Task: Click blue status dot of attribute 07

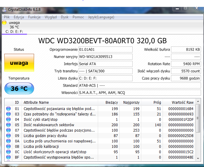Action: pyautogui.click(x=8, y=130)
